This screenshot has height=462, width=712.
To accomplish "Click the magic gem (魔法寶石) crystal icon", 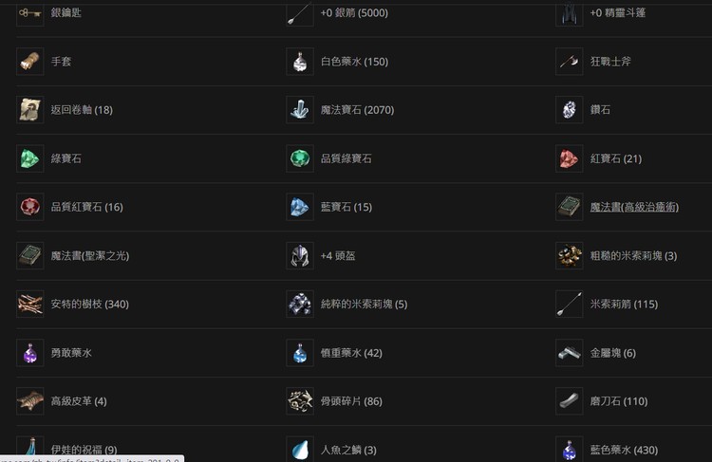I will point(300,110).
